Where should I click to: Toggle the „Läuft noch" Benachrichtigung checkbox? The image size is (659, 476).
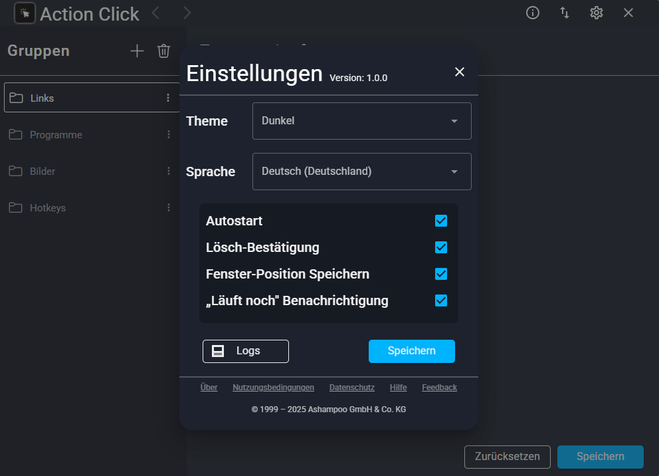click(x=441, y=300)
